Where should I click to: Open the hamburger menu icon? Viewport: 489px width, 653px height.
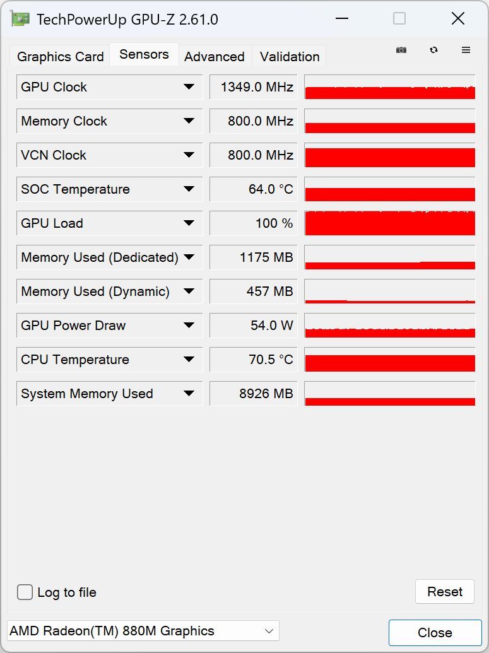466,50
